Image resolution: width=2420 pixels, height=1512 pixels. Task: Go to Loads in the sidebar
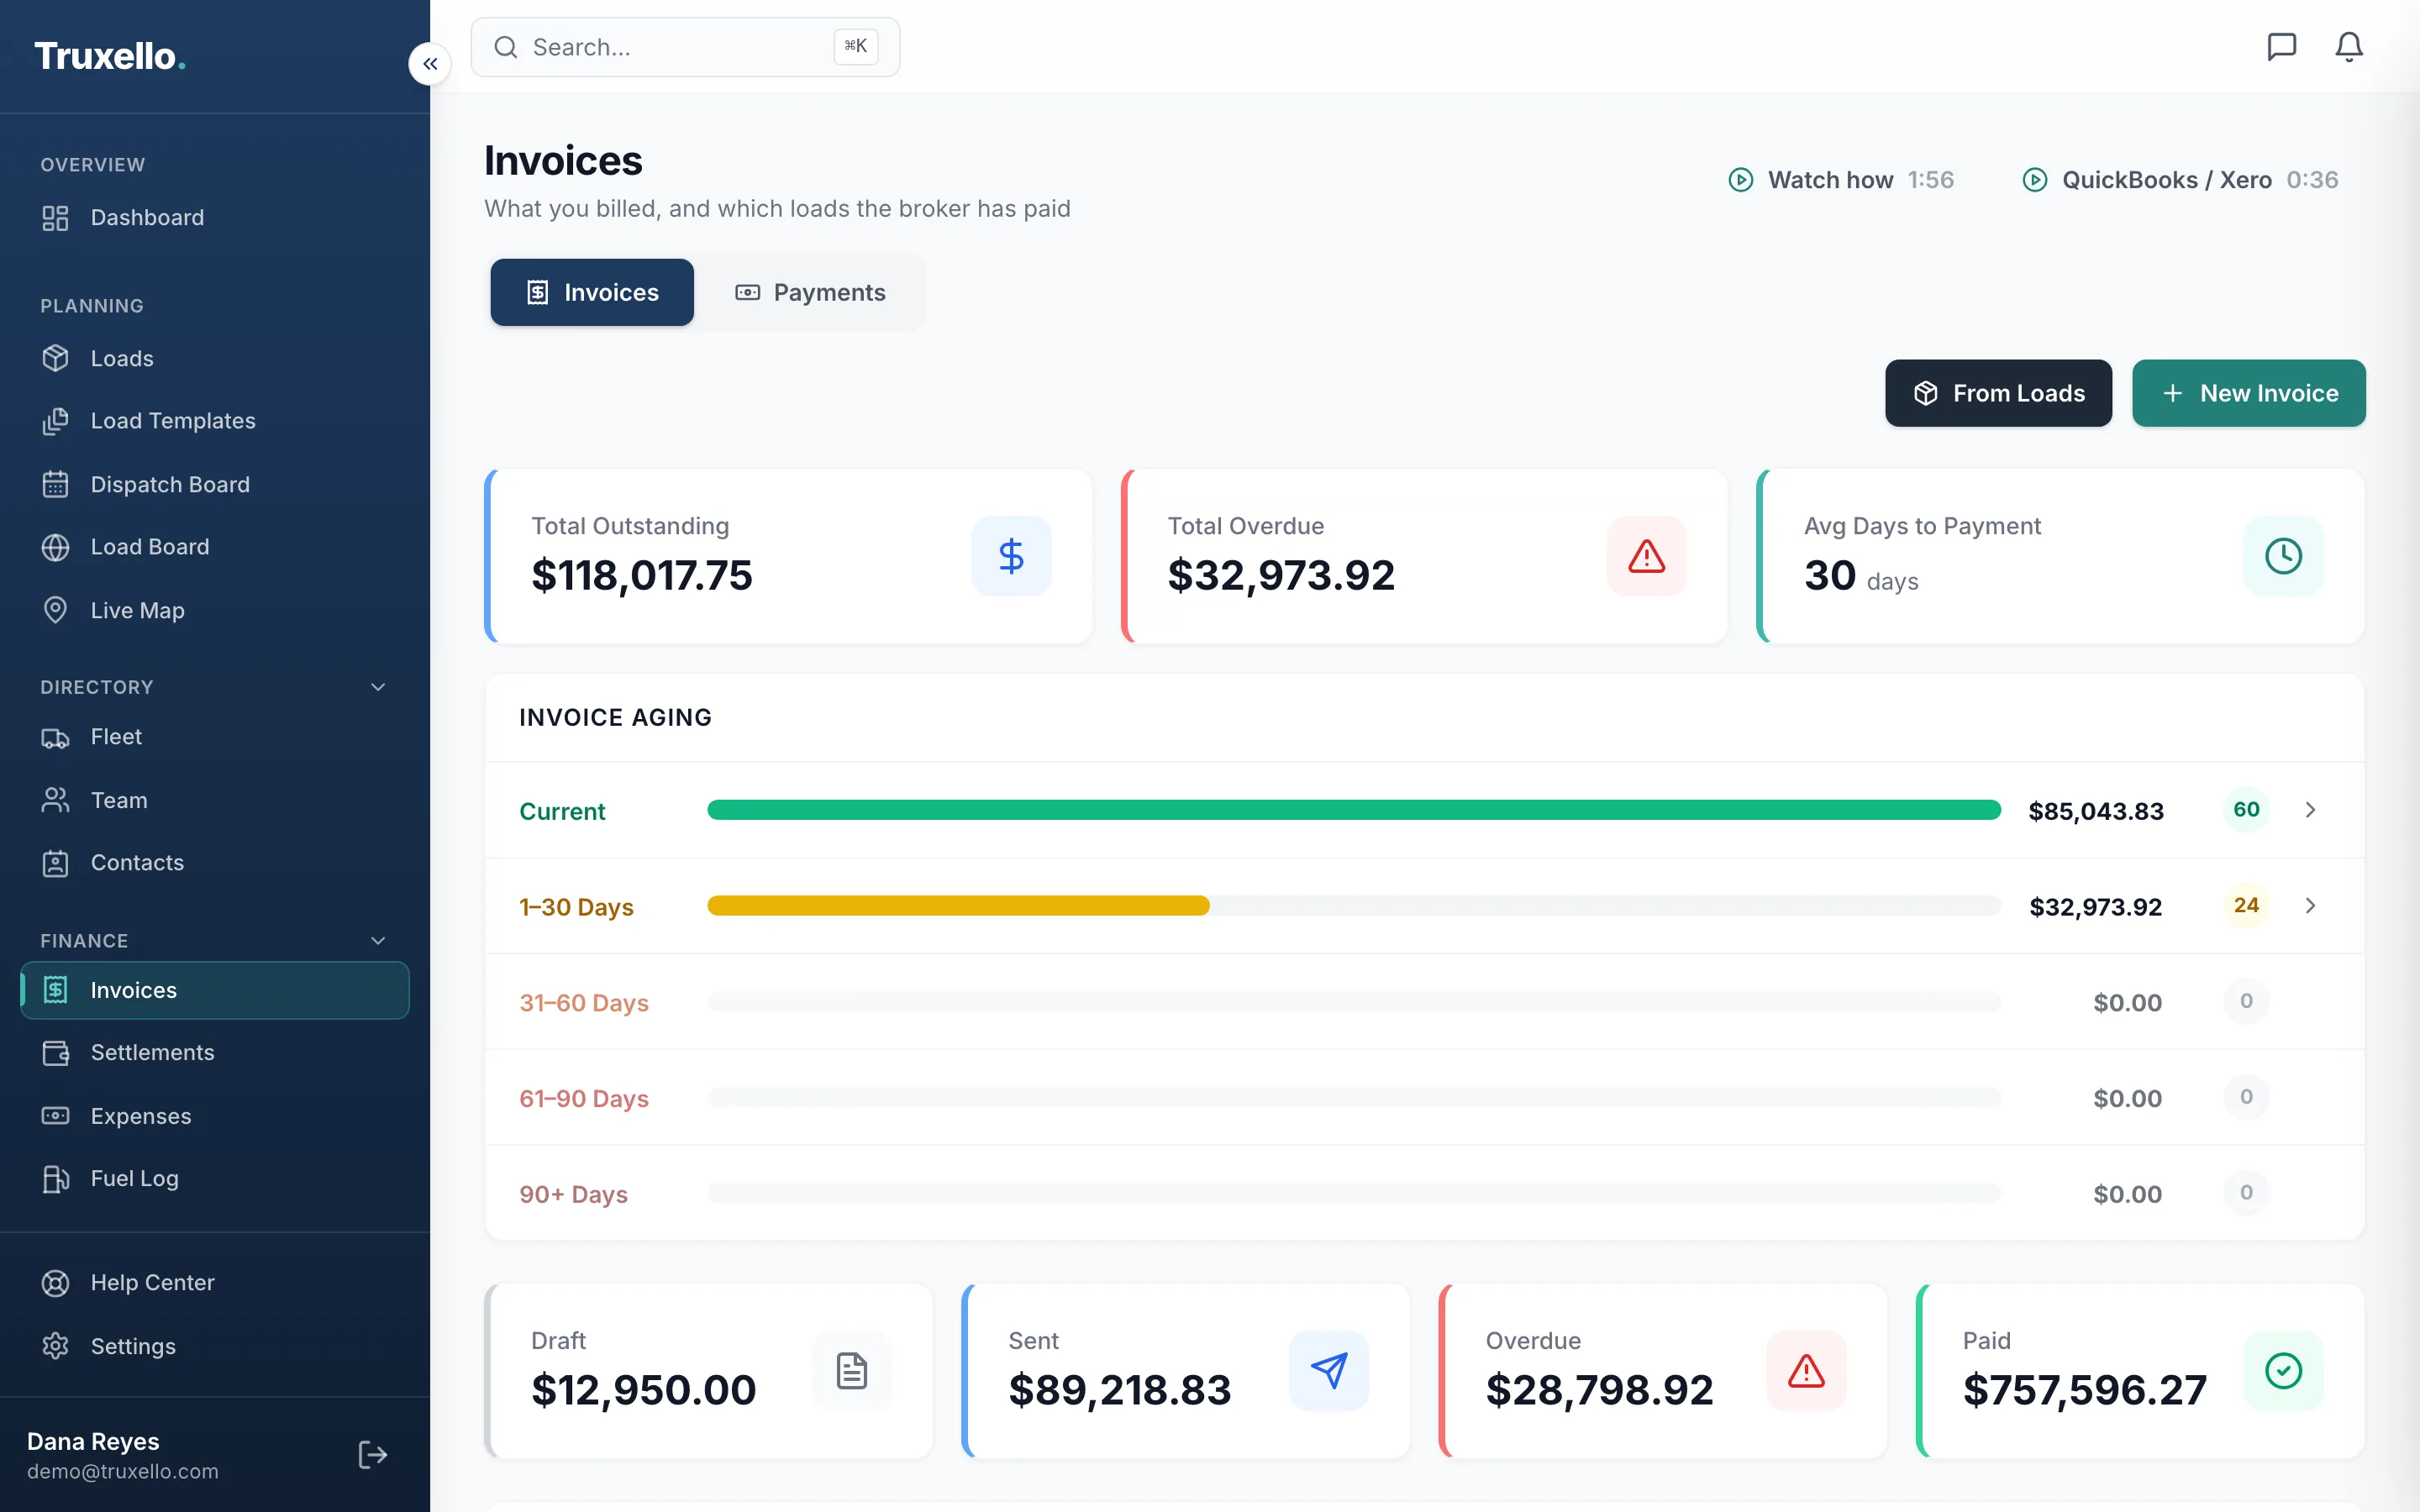point(215,358)
